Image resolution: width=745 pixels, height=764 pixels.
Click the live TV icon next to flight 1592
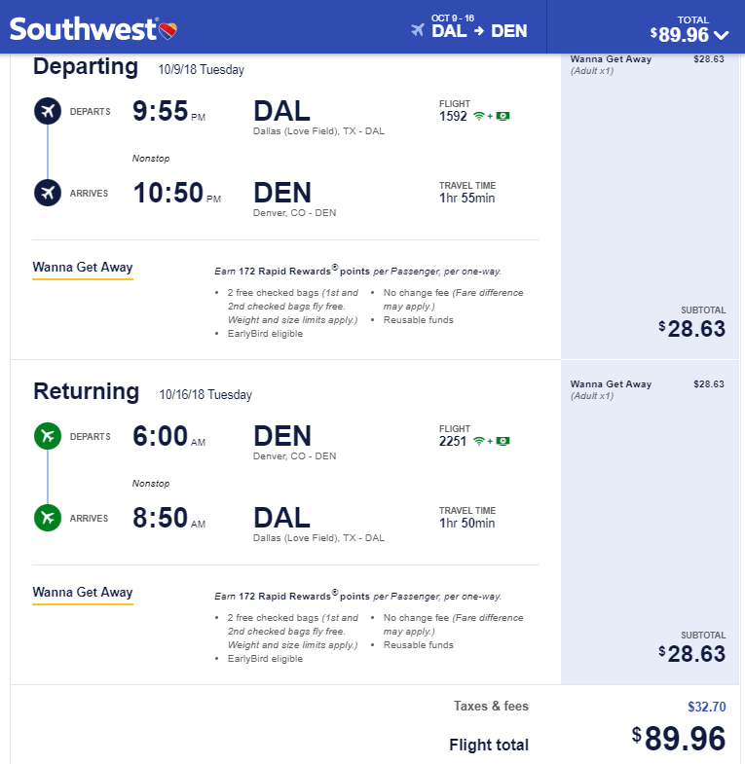(503, 116)
